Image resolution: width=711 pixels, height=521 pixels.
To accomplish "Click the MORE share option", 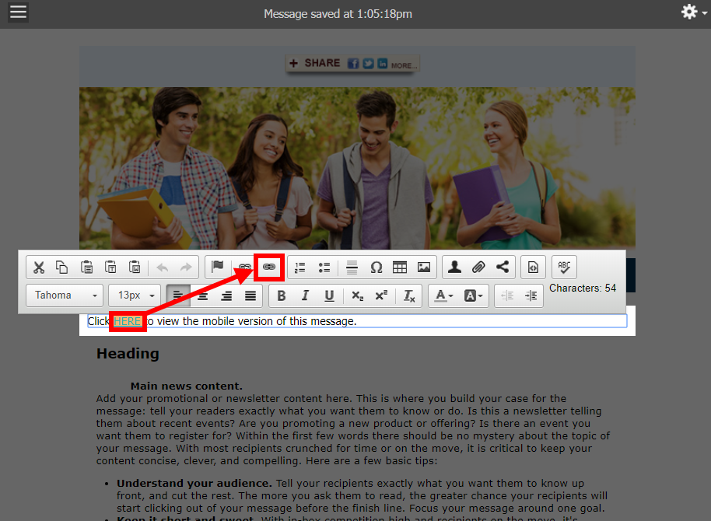I will [x=404, y=65].
